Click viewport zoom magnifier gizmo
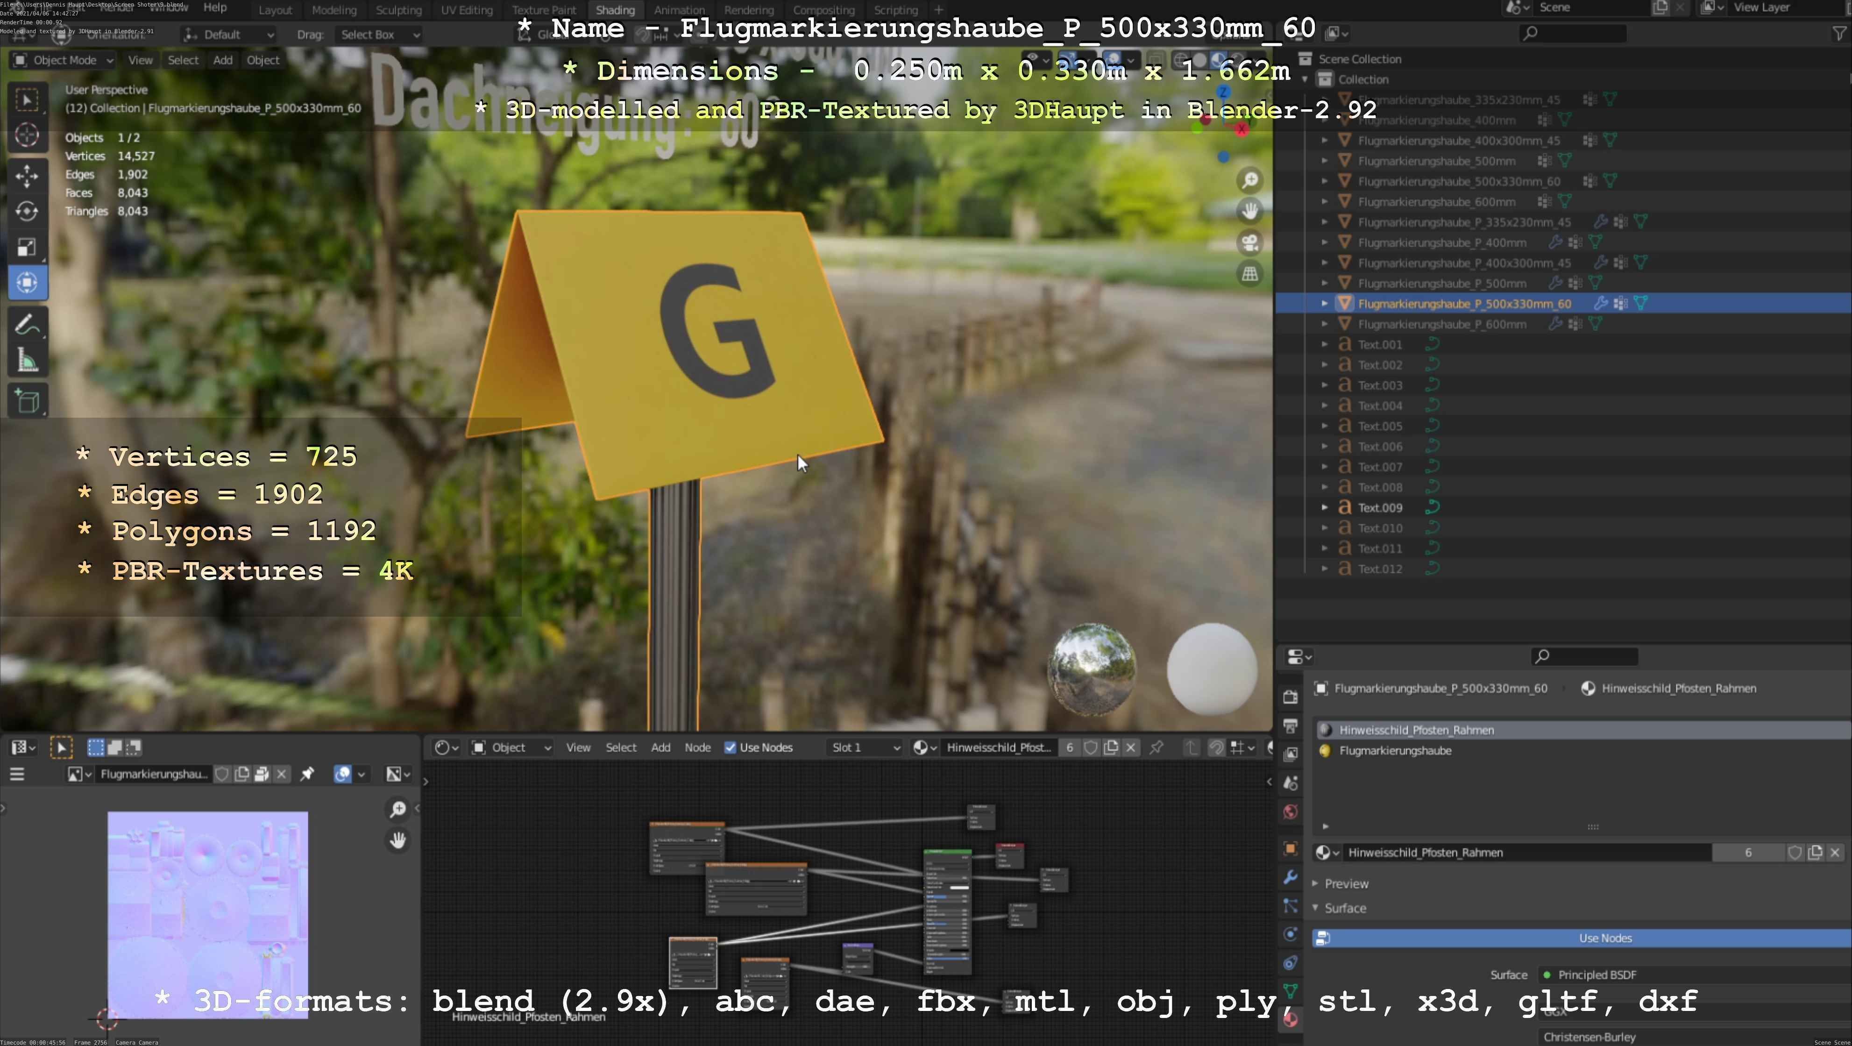Viewport: 1852px width, 1046px height. (1250, 180)
